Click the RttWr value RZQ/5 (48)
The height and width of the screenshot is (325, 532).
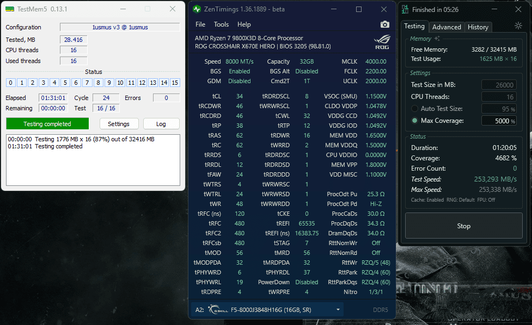(x=376, y=262)
